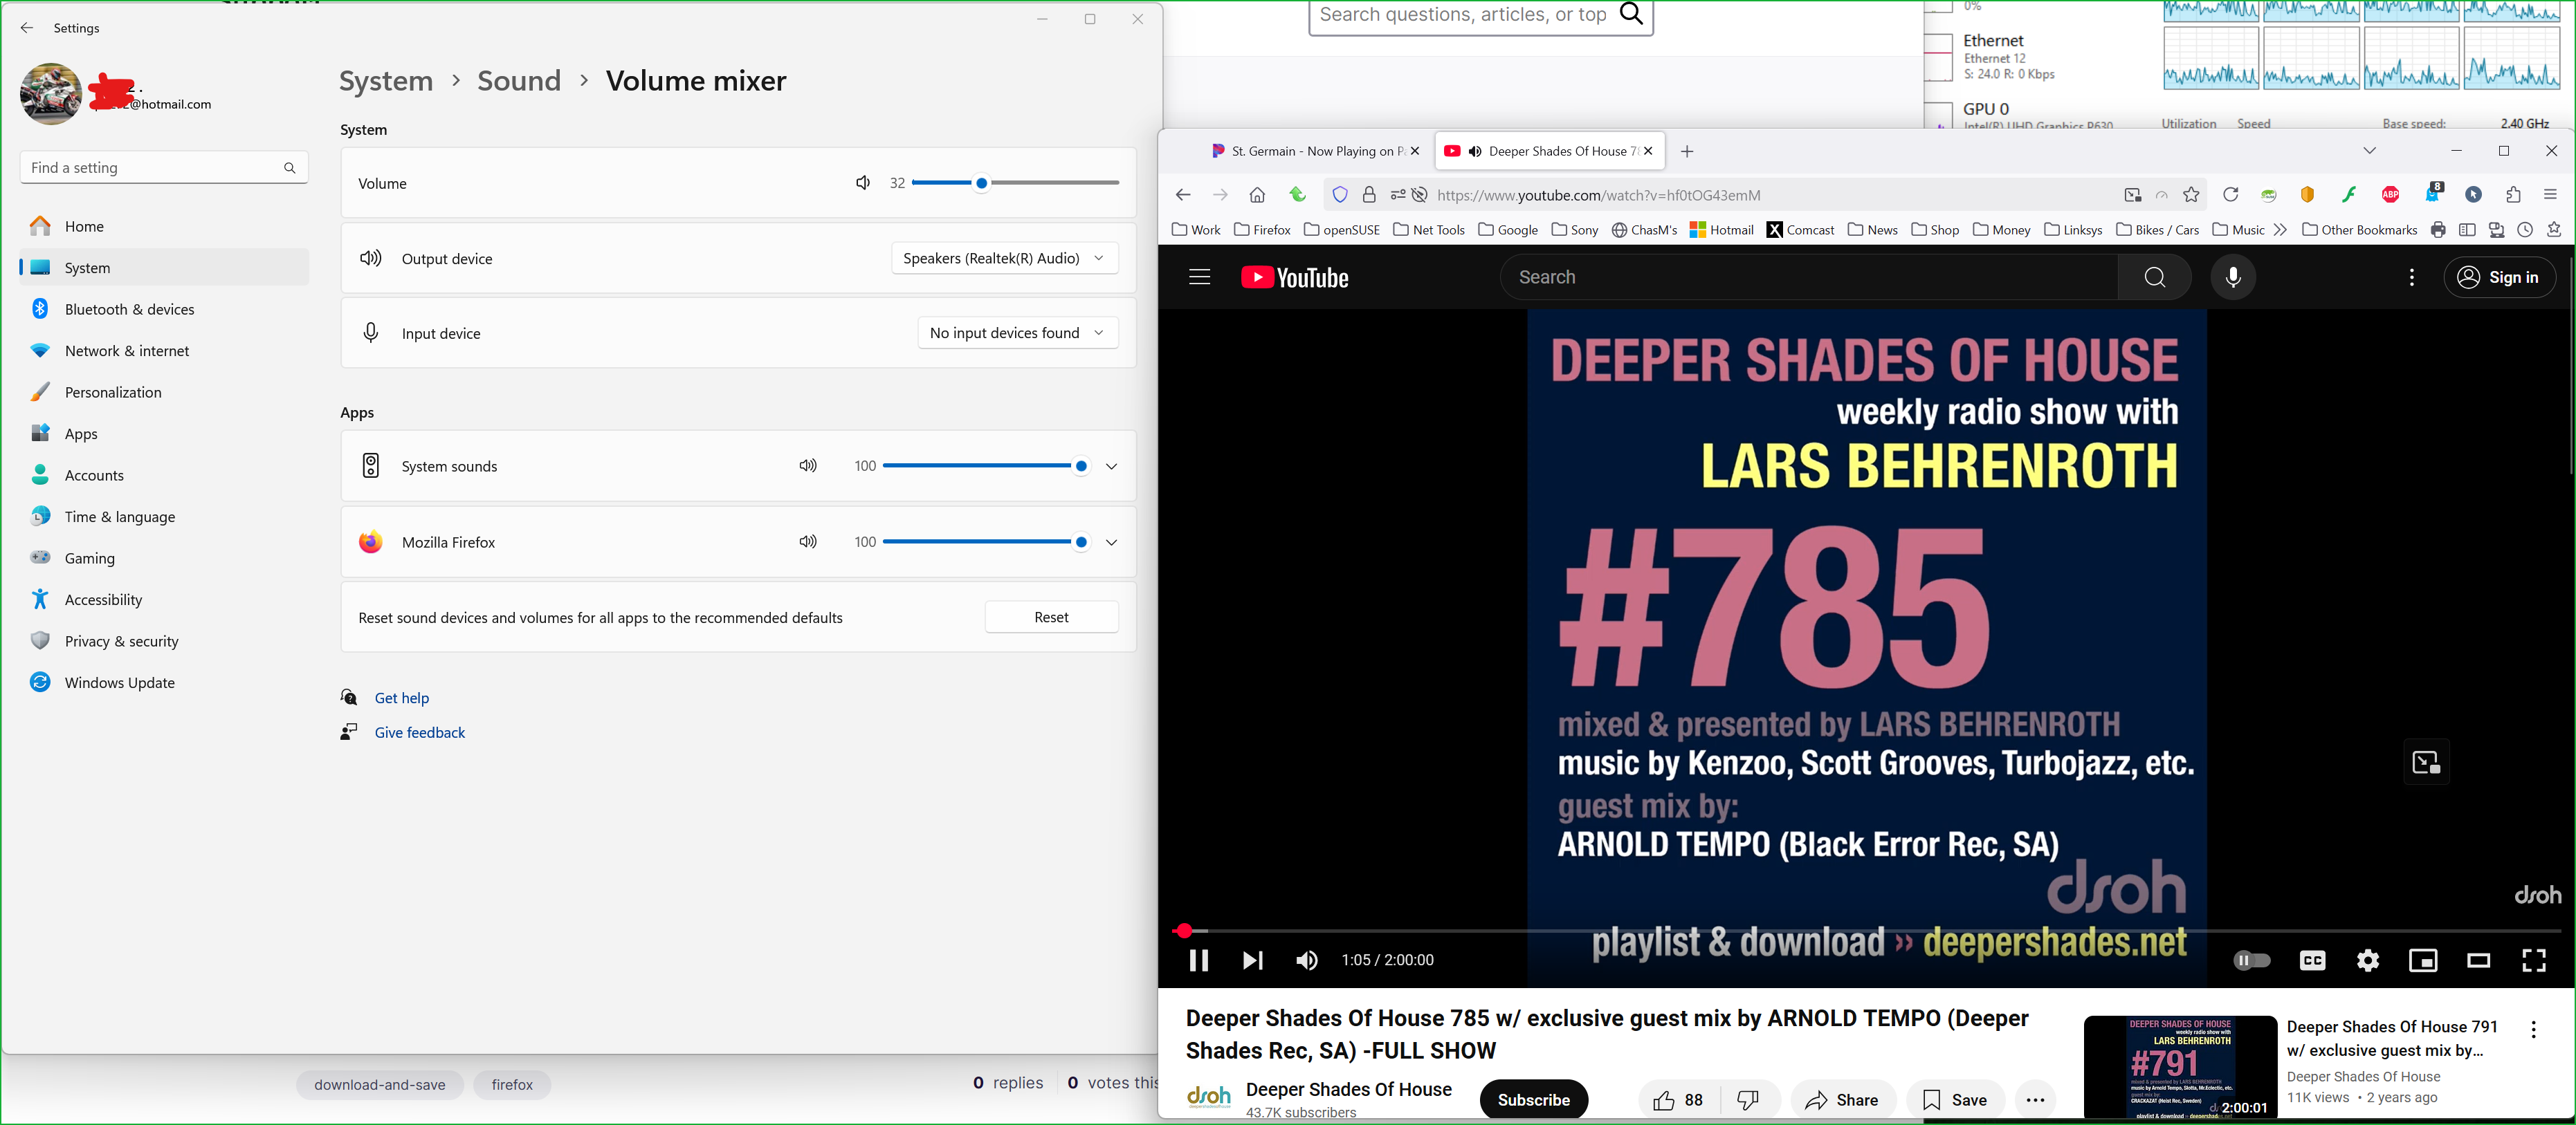The width and height of the screenshot is (2576, 1125).
Task: Open Network & internet settings
Action: pos(165,351)
